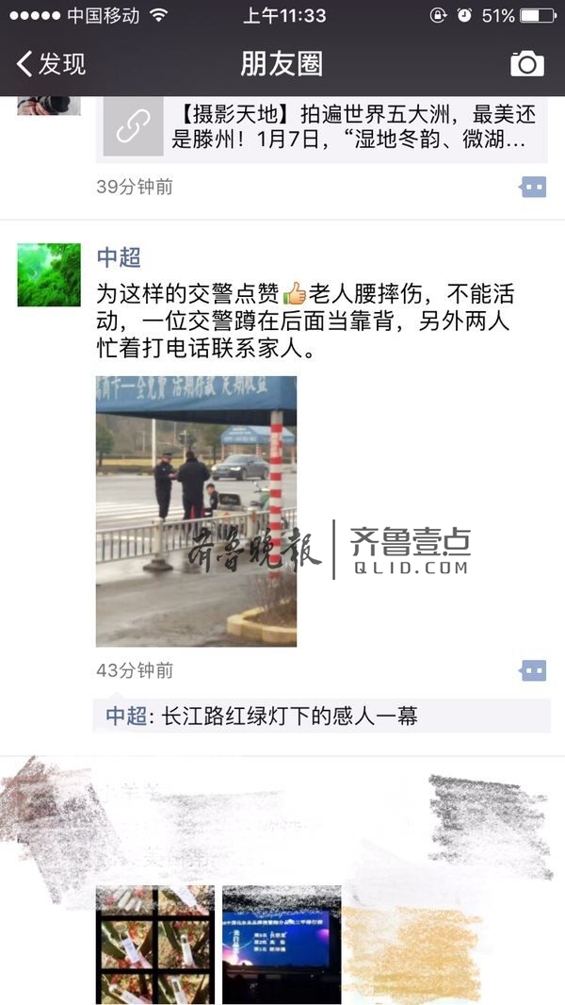The height and width of the screenshot is (1005, 565).
Task: Tap the post text about 交警点赞
Action: 305,321
